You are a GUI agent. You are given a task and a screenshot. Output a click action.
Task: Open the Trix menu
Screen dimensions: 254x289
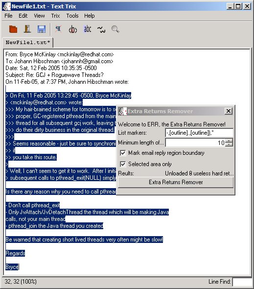click(x=55, y=16)
